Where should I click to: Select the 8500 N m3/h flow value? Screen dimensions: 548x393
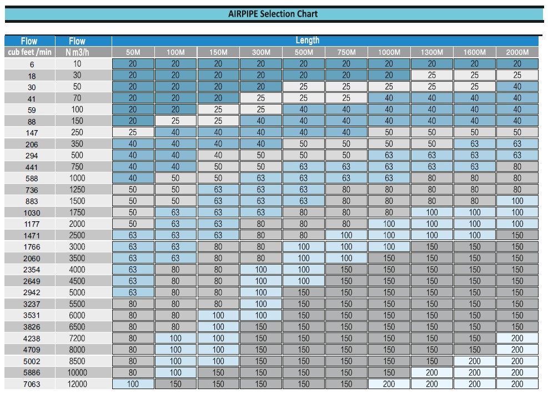click(77, 361)
